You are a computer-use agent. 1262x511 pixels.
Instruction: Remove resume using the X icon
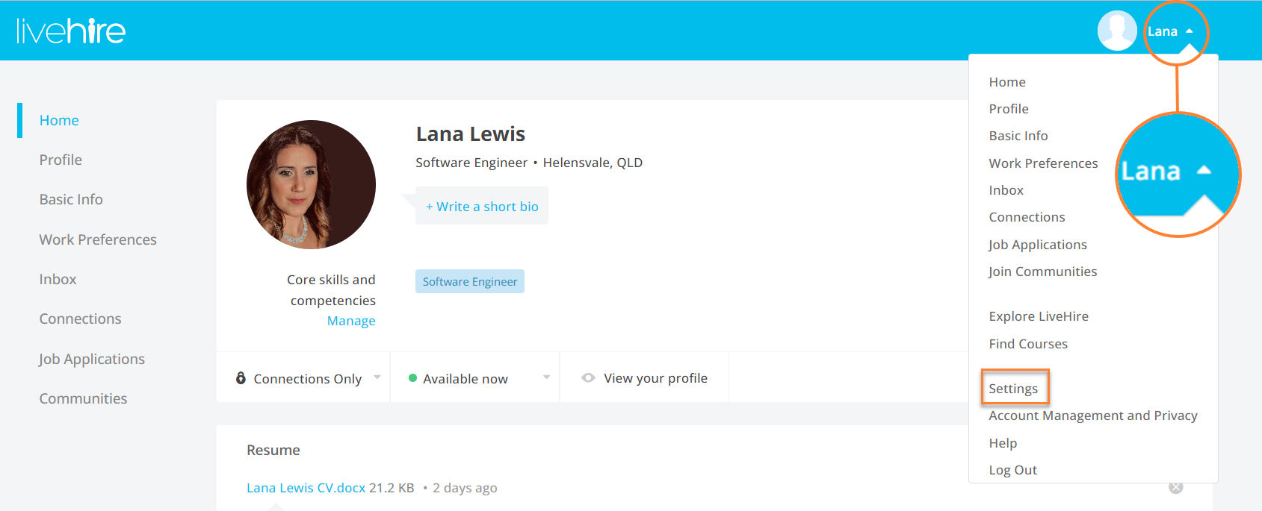point(1175,487)
